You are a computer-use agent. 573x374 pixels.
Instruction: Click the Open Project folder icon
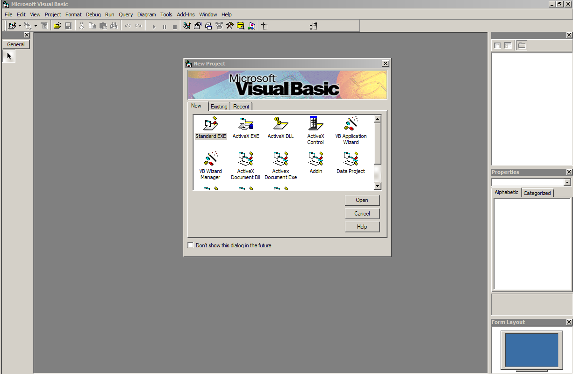pyautogui.click(x=57, y=26)
